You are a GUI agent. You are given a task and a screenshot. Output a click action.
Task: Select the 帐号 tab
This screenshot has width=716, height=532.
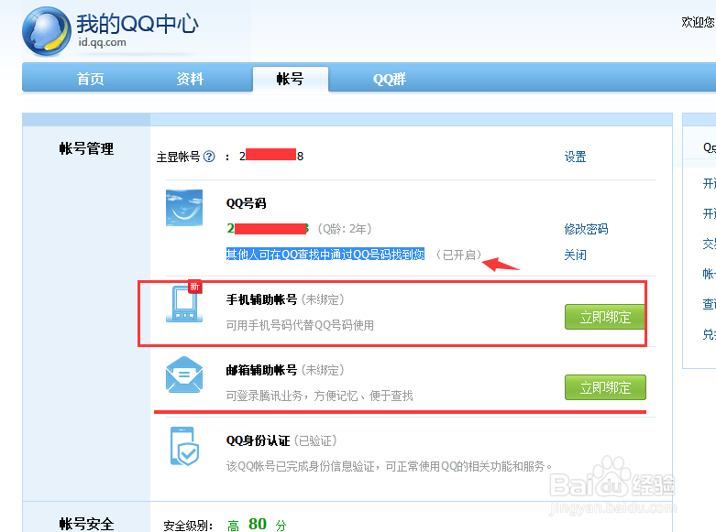coord(290,79)
